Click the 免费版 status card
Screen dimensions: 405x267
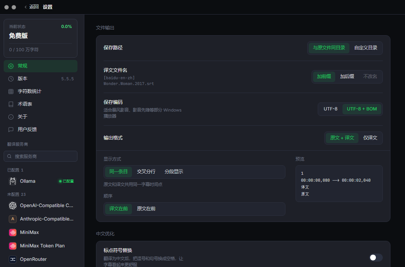click(x=41, y=38)
